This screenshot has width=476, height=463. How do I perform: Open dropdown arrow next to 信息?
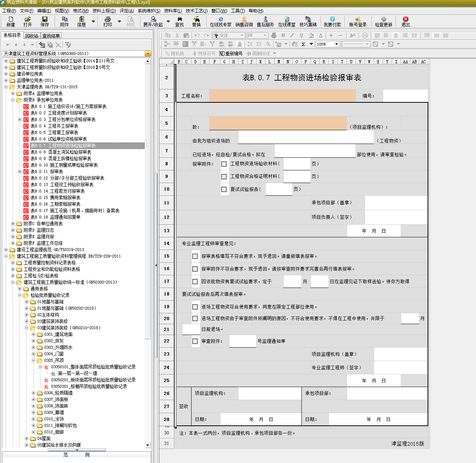[93, 21]
